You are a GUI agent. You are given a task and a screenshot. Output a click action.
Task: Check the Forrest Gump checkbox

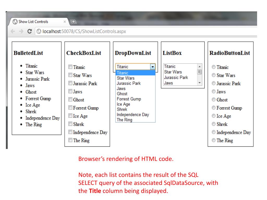coord(70,107)
